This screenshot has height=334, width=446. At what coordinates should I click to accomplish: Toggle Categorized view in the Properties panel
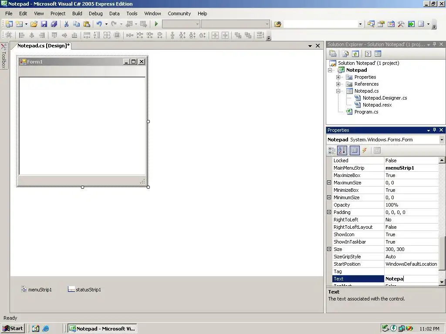tap(331, 150)
